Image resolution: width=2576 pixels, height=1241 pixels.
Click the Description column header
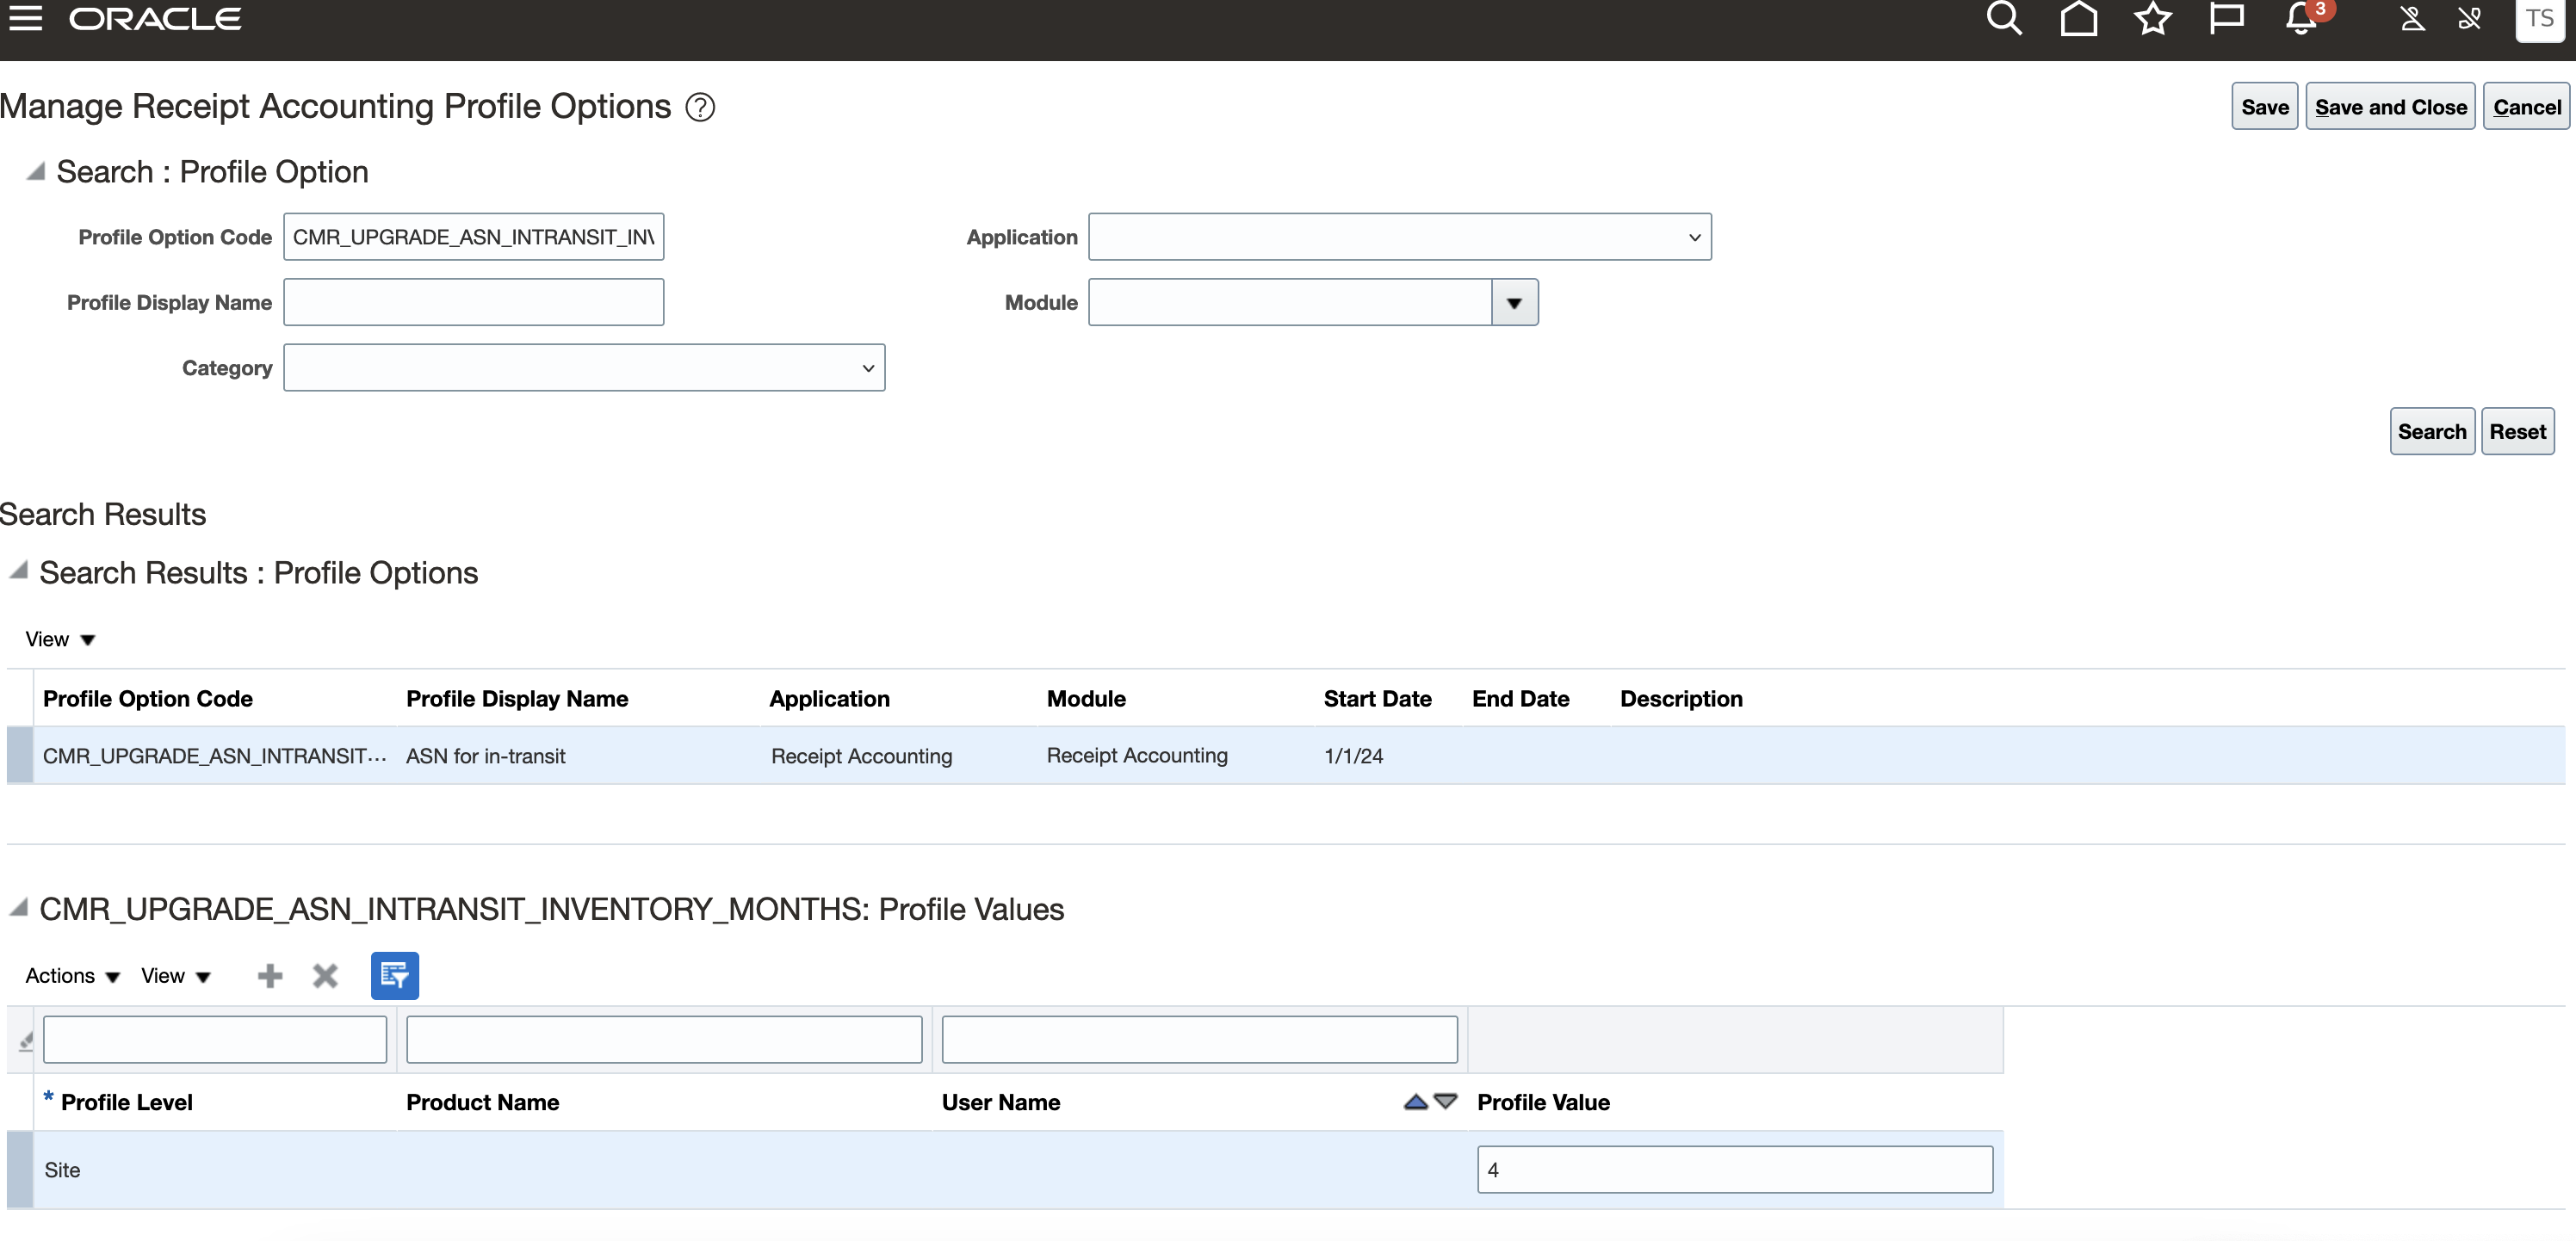[x=1681, y=700]
